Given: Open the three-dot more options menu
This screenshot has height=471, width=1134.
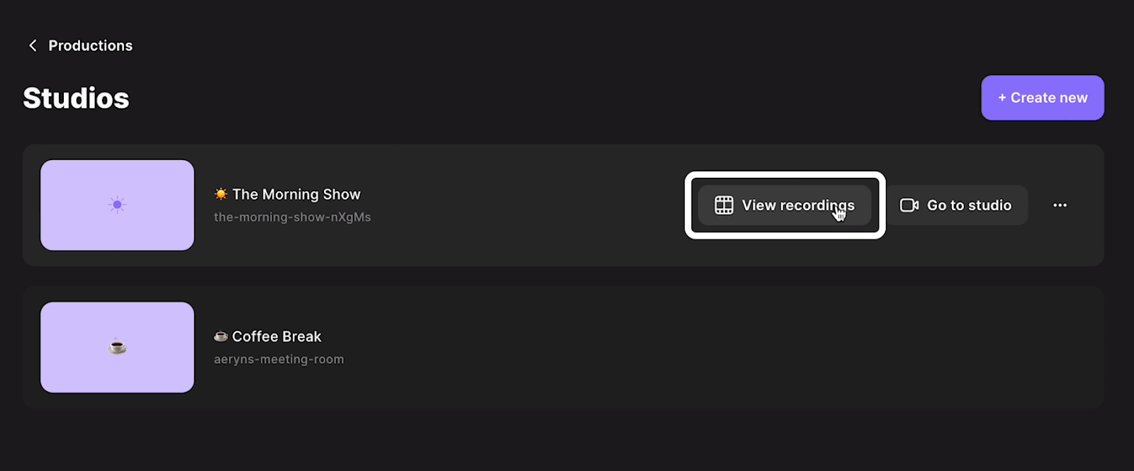Looking at the screenshot, I should [1060, 205].
